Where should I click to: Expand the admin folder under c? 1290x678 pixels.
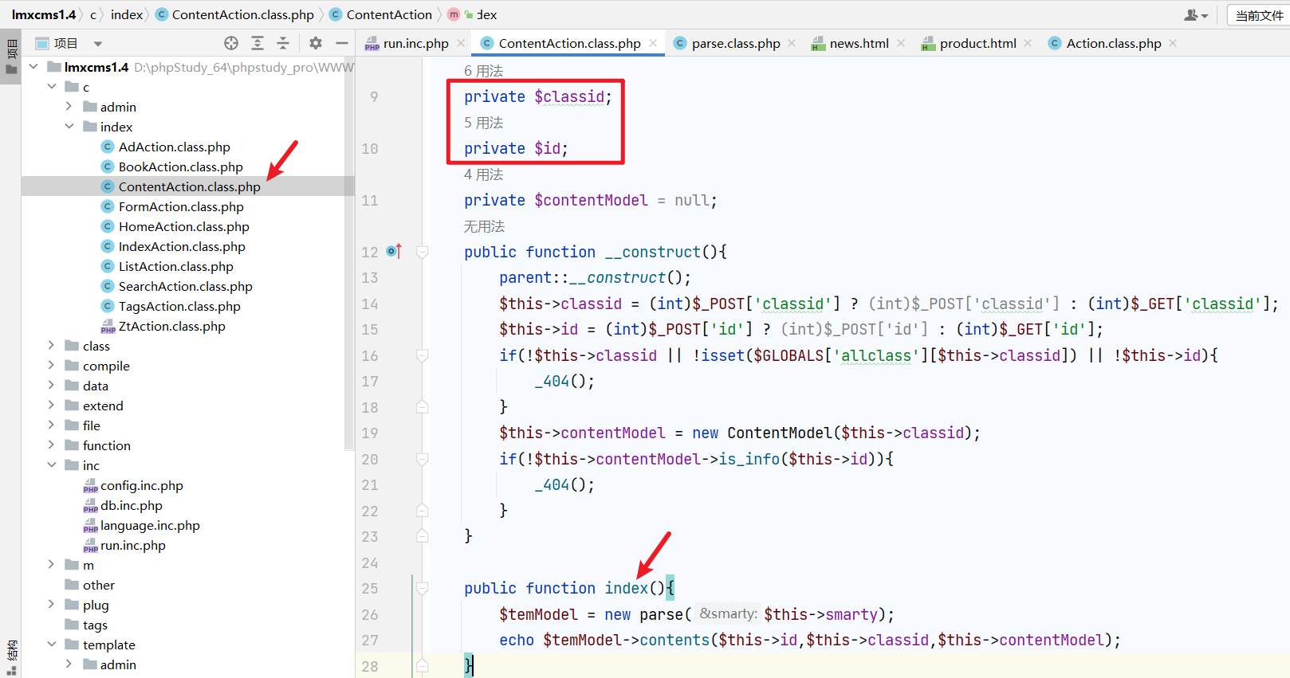(x=69, y=107)
